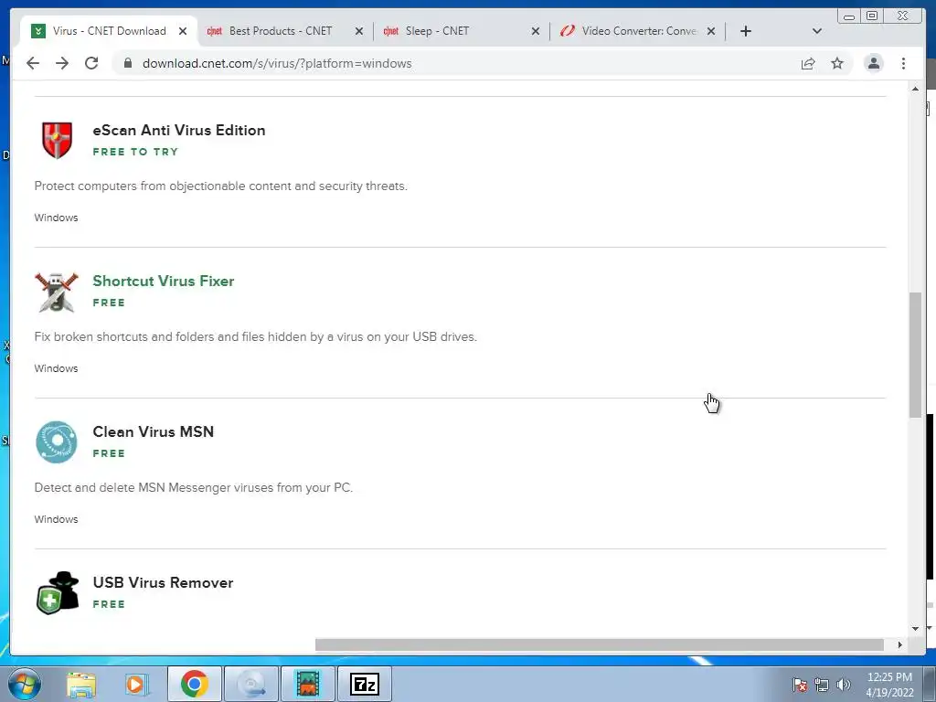Launch Windows Media Player from taskbar
The image size is (936, 702).
136,684
